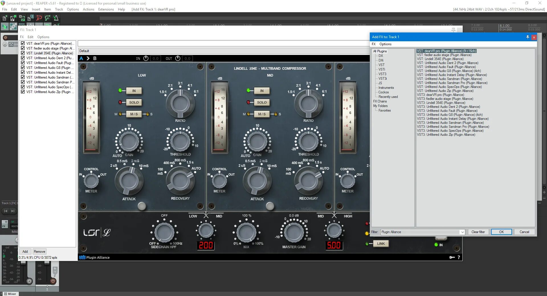Select Cockos category in plugin tree

tap(383, 92)
